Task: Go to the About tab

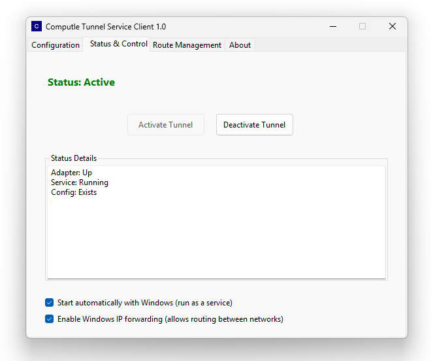Action: pos(240,45)
